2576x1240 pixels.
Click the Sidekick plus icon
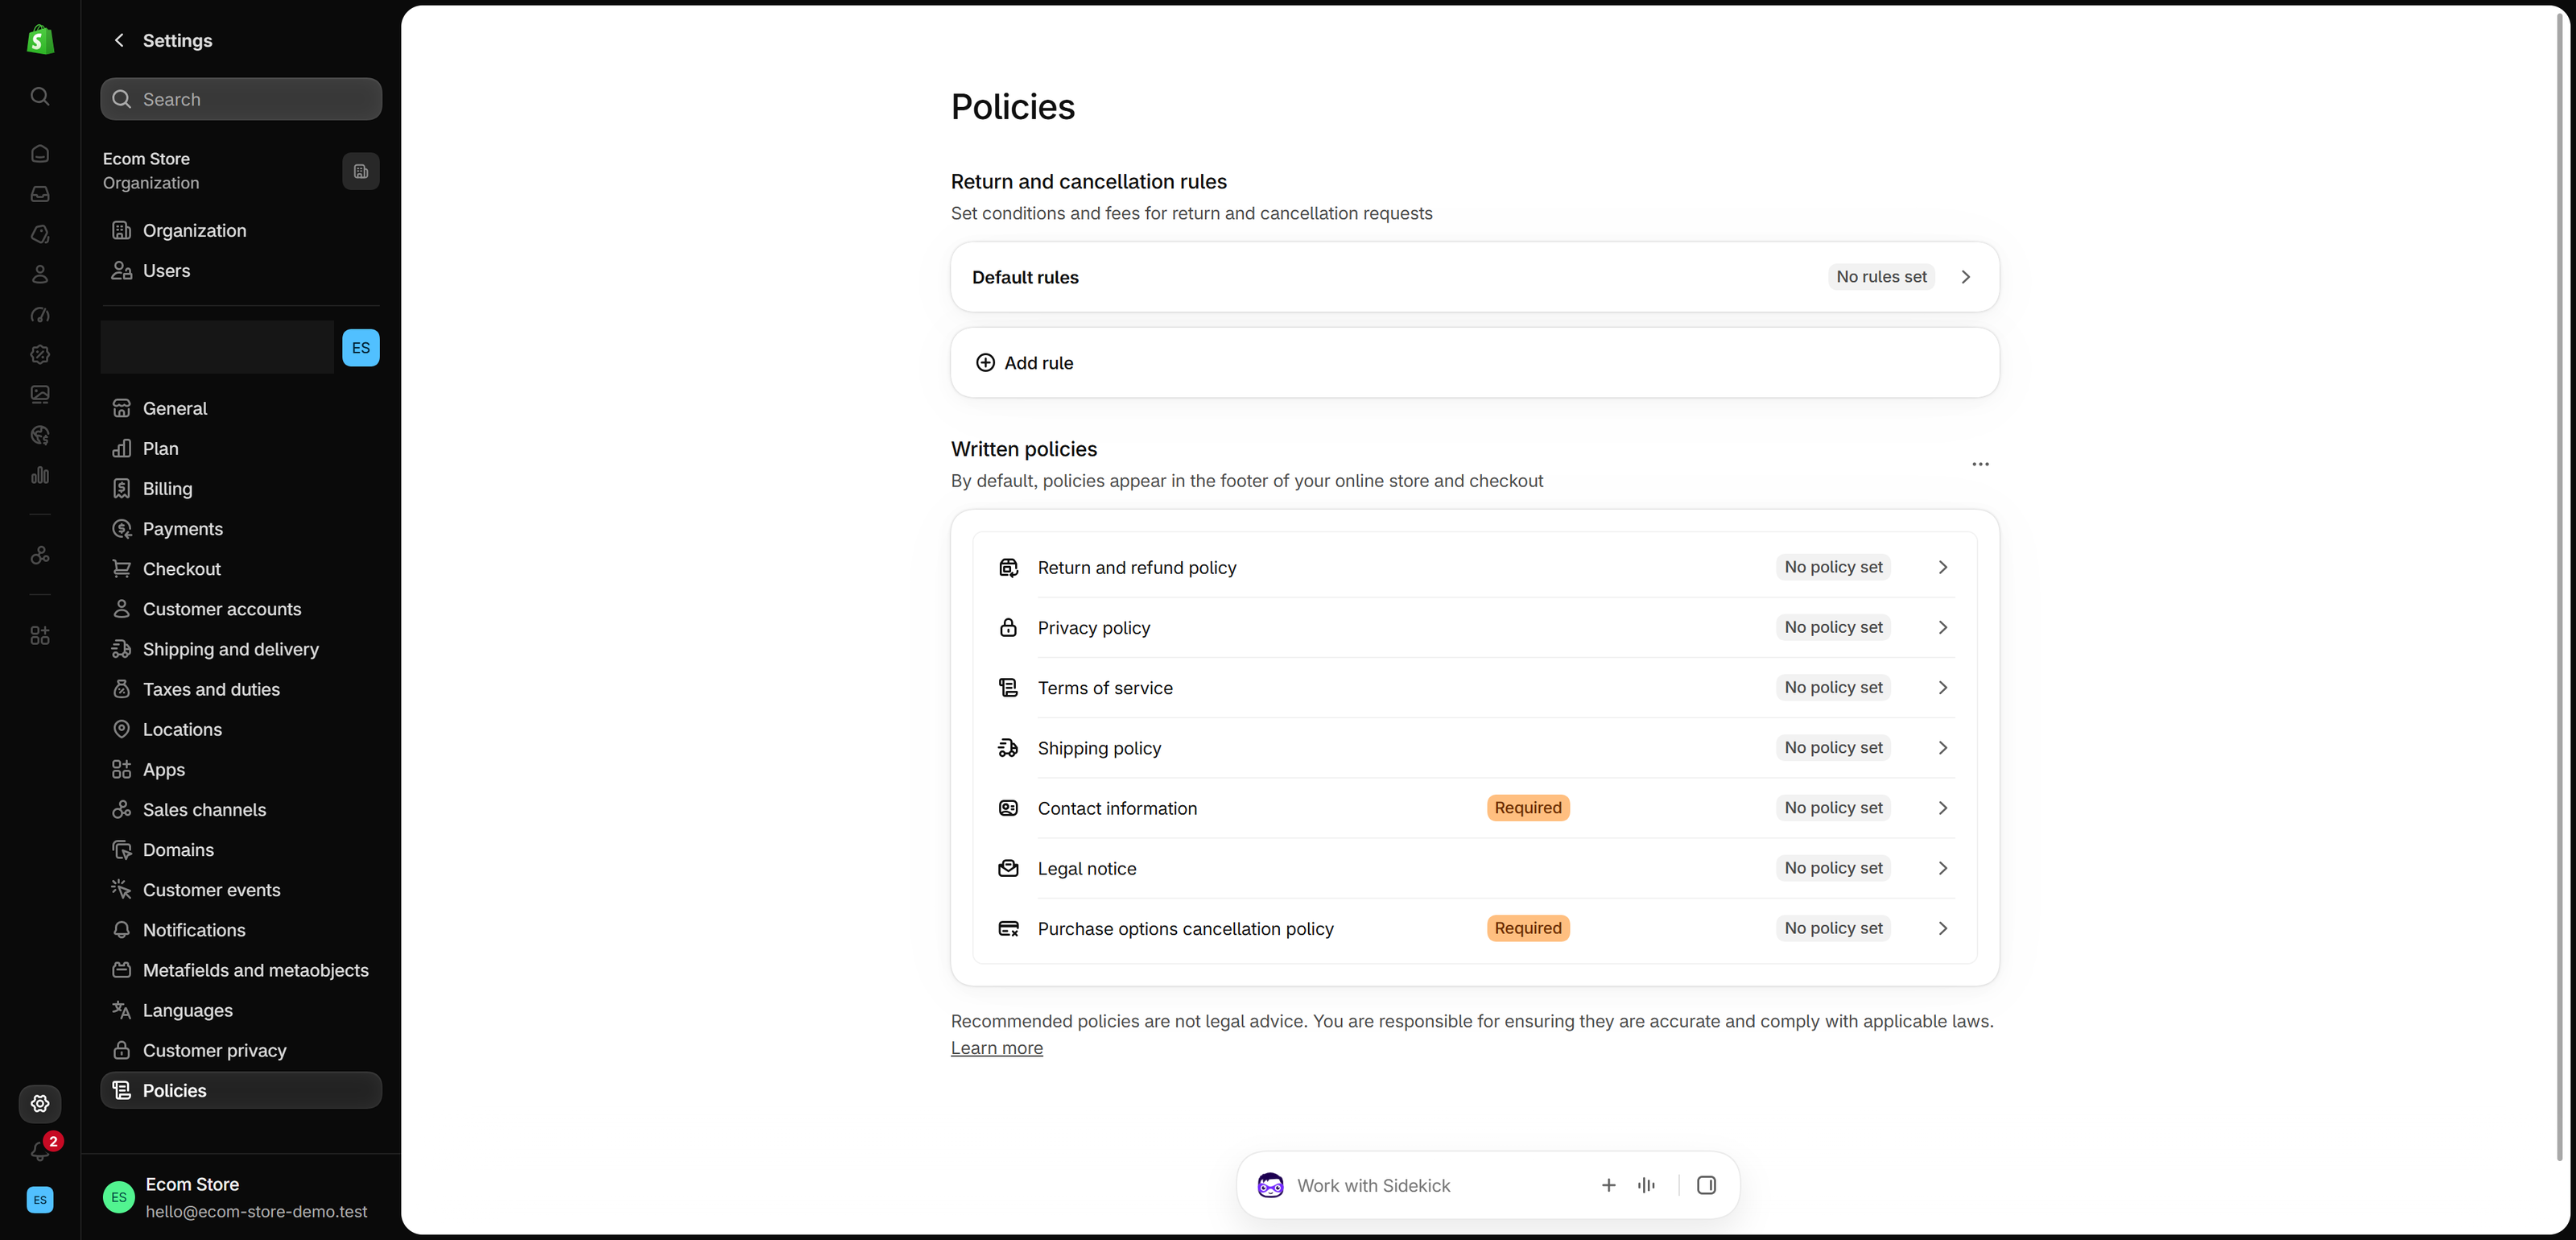(1608, 1185)
